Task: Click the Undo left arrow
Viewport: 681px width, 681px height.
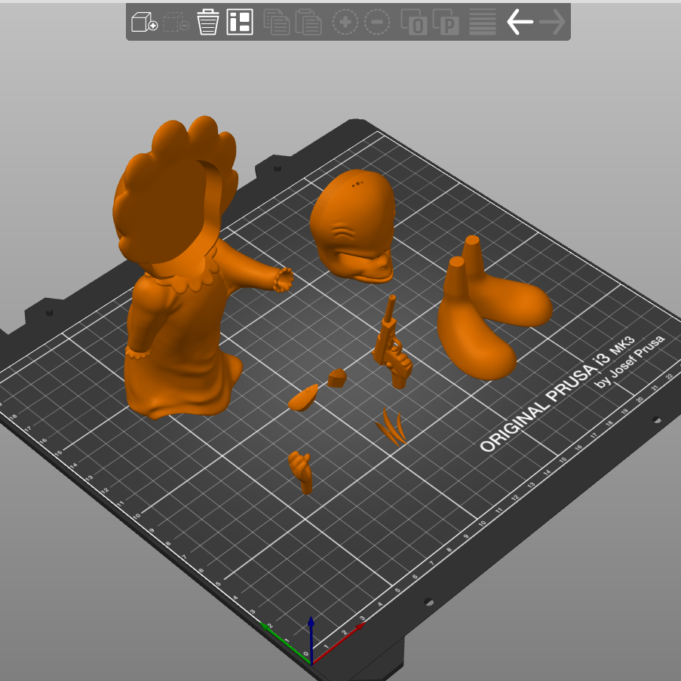Action: [520, 22]
